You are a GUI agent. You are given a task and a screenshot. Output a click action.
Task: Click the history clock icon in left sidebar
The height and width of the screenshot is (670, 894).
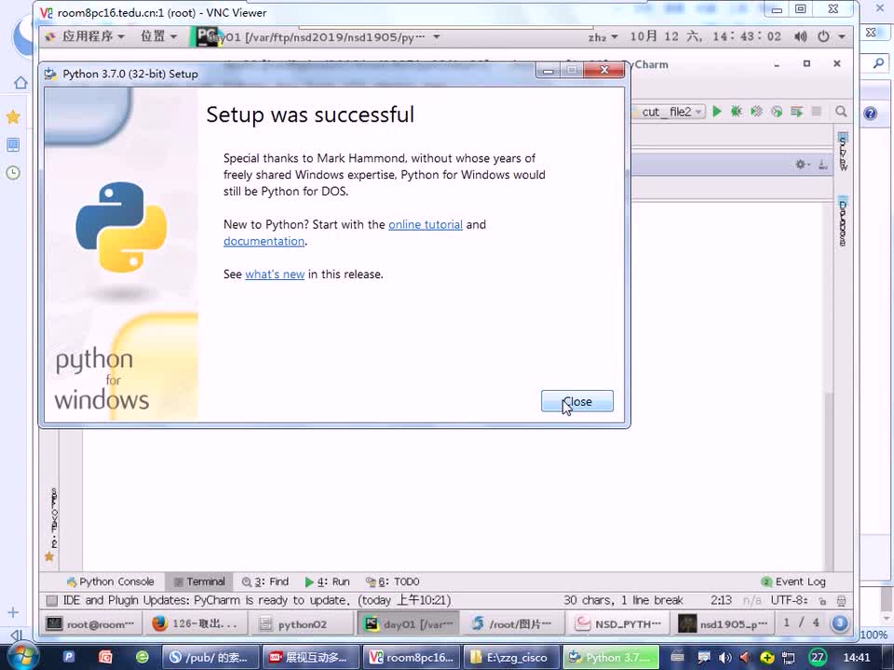click(x=13, y=173)
